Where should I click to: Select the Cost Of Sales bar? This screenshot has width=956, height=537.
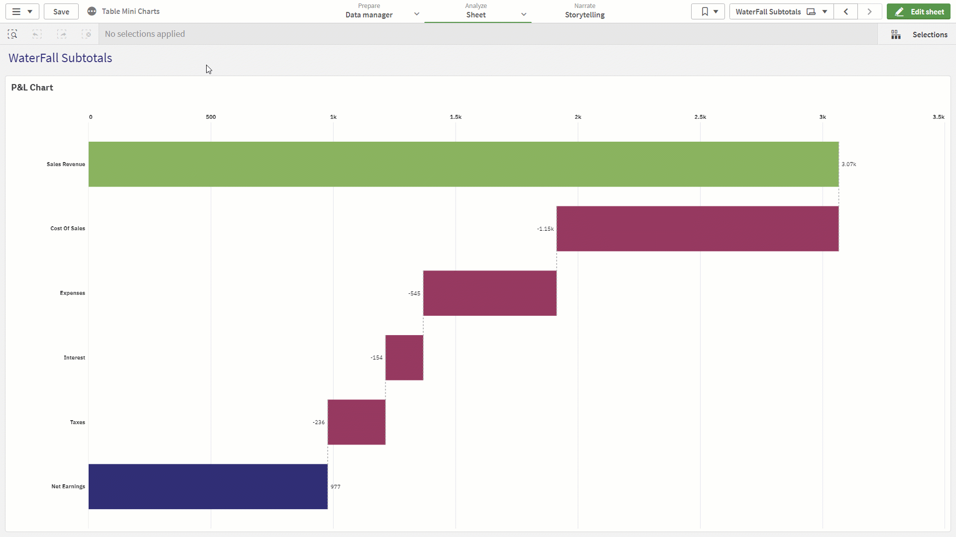pyautogui.click(x=698, y=229)
